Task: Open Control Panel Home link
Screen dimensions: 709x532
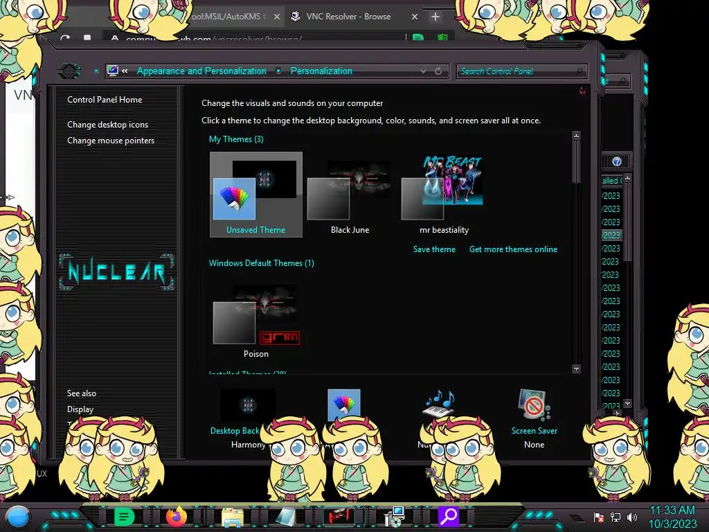Action: [105, 100]
